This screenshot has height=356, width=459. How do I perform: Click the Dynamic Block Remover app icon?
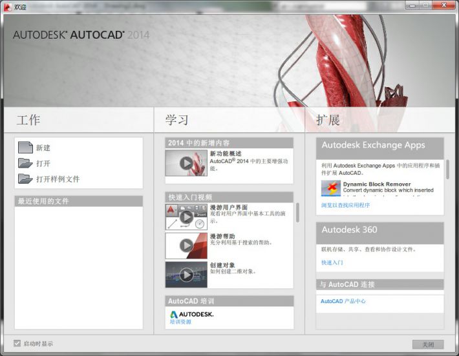(331, 188)
